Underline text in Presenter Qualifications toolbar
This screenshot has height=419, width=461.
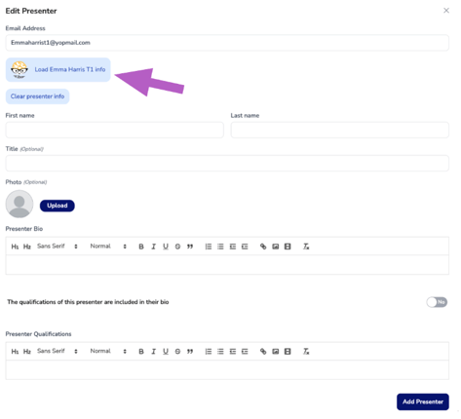pos(166,352)
